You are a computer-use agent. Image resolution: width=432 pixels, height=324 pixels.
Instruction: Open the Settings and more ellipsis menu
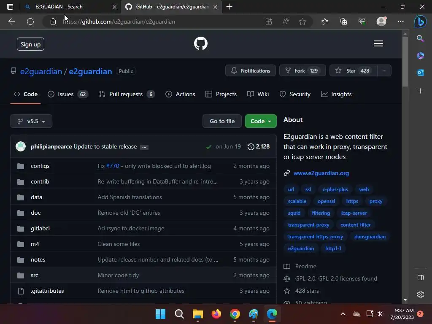click(401, 22)
